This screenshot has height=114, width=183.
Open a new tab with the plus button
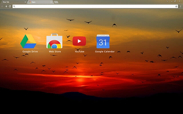(56, 2)
